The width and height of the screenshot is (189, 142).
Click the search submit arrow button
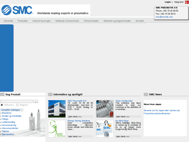tap(36, 101)
